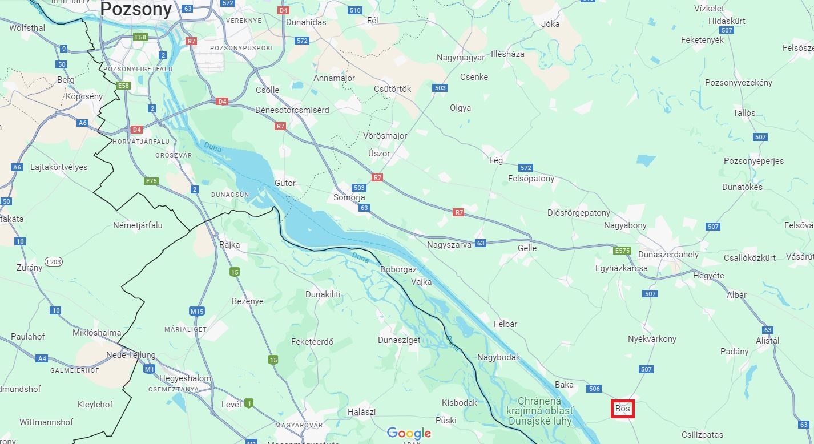Screen dimensions: 814x444
Task: Click the Hegyeshalom town label
Action: point(177,378)
